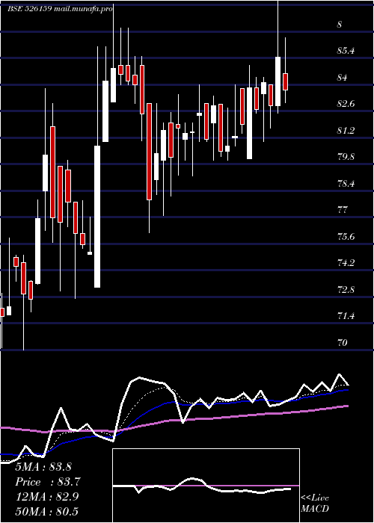Click the <<Live MACD label
The height and width of the screenshot is (523, 374).
[x=315, y=503]
